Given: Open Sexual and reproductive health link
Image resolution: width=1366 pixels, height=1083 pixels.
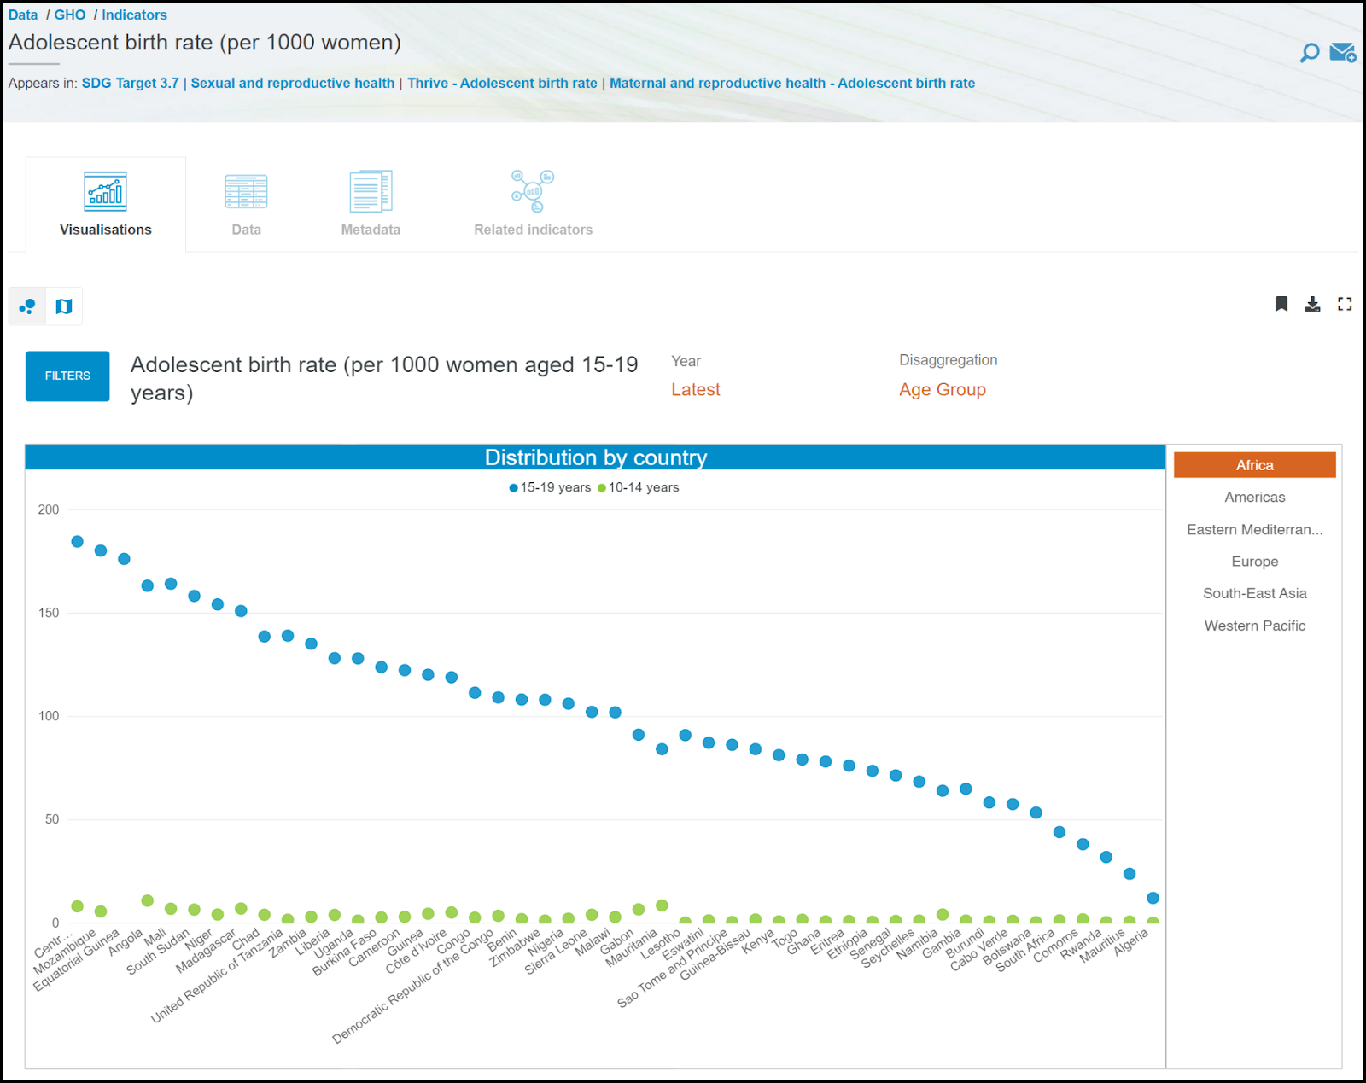Looking at the screenshot, I should coord(292,83).
